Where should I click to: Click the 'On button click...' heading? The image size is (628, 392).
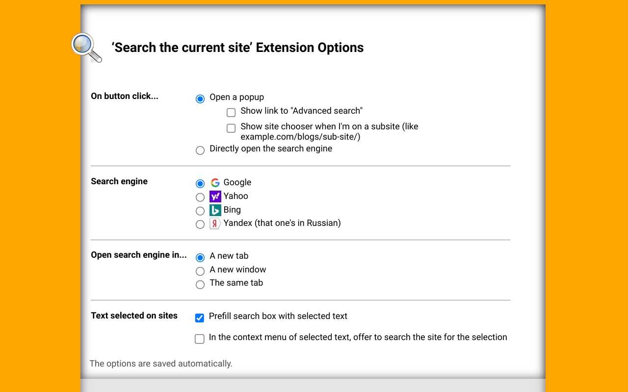[x=124, y=96]
